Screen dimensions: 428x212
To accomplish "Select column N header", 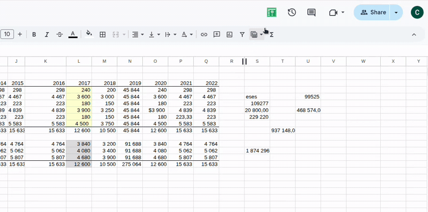I will click(x=130, y=61).
